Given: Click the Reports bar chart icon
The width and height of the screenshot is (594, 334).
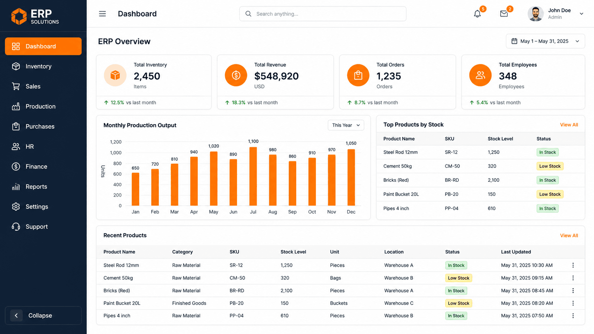Looking at the screenshot, I should (16, 187).
